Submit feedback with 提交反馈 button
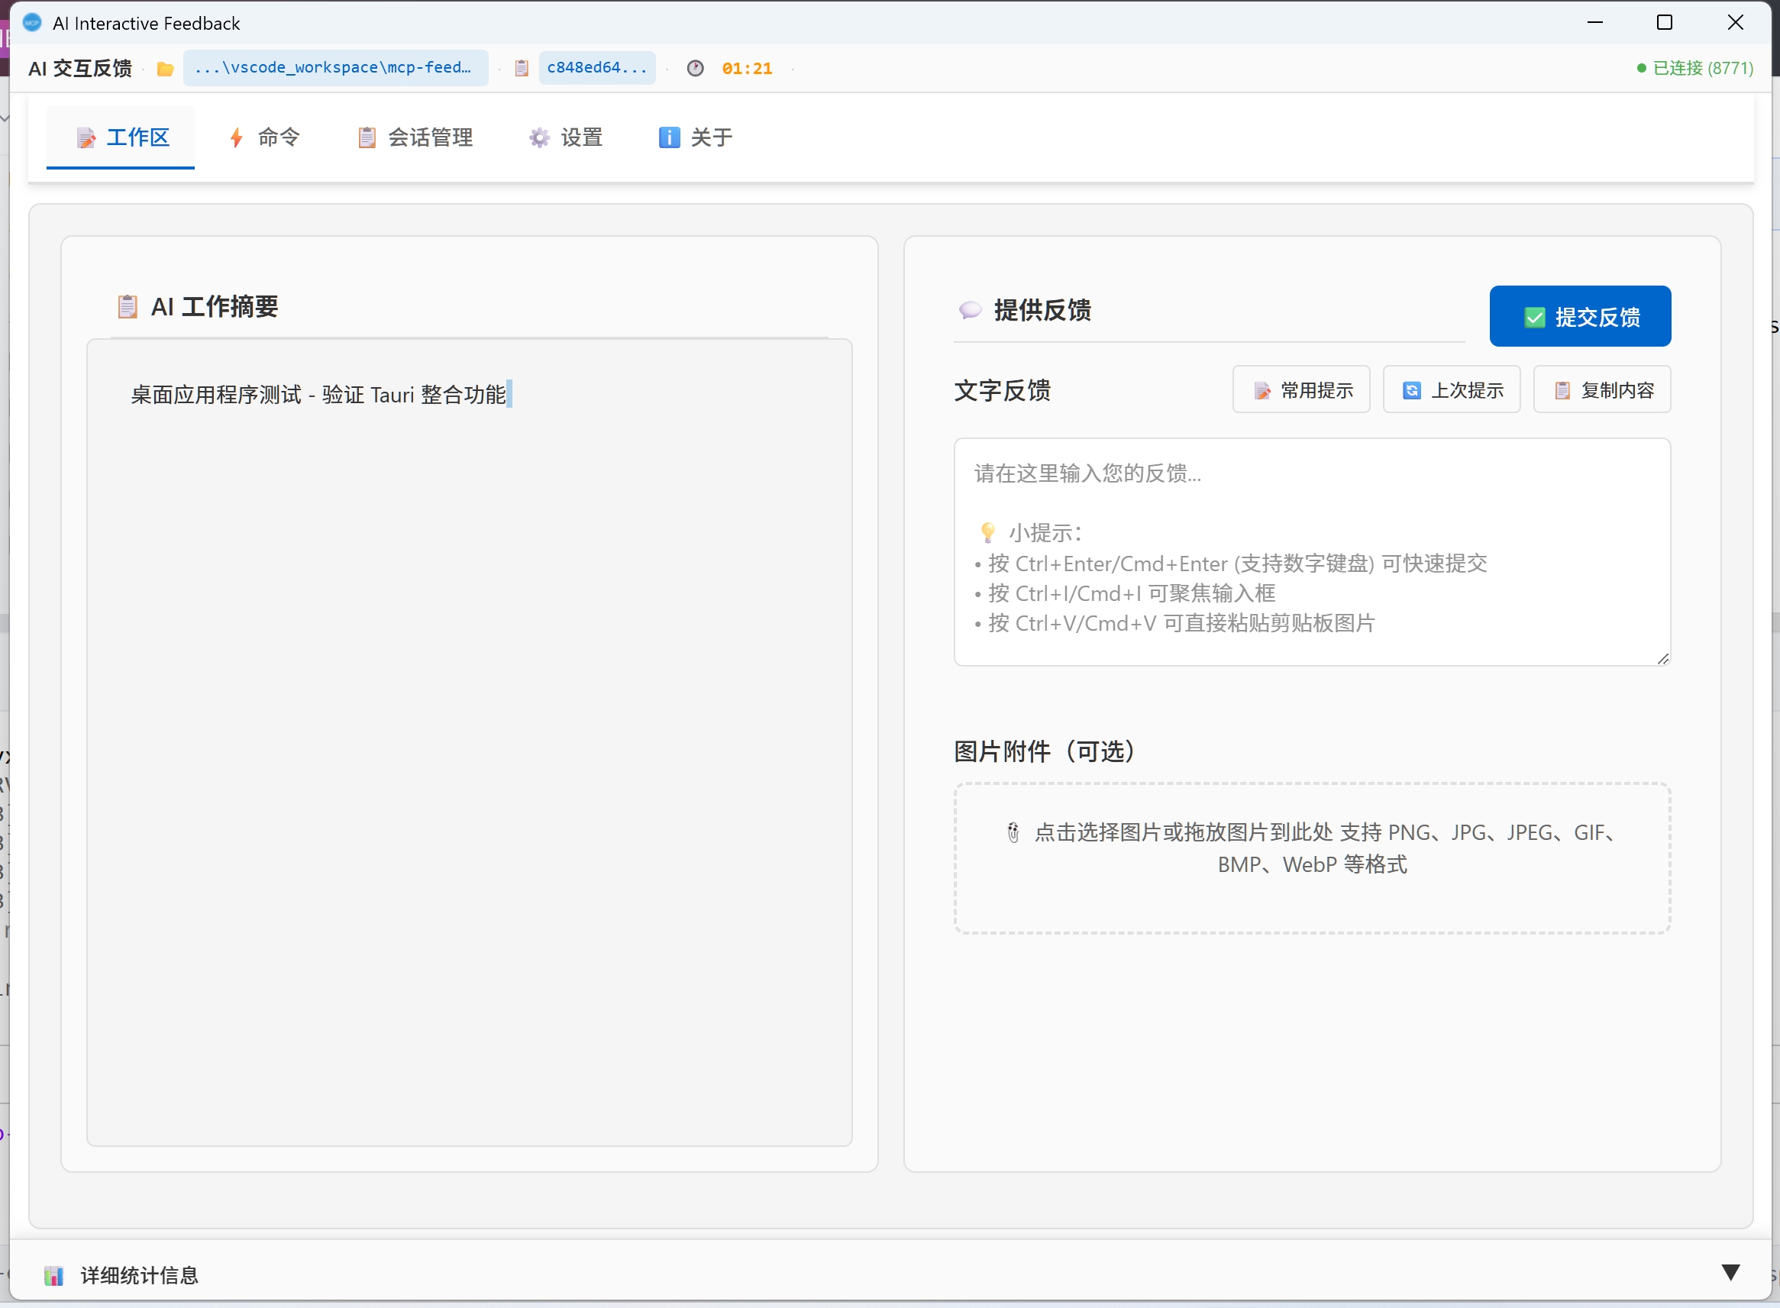This screenshot has height=1308, width=1780. coord(1580,316)
